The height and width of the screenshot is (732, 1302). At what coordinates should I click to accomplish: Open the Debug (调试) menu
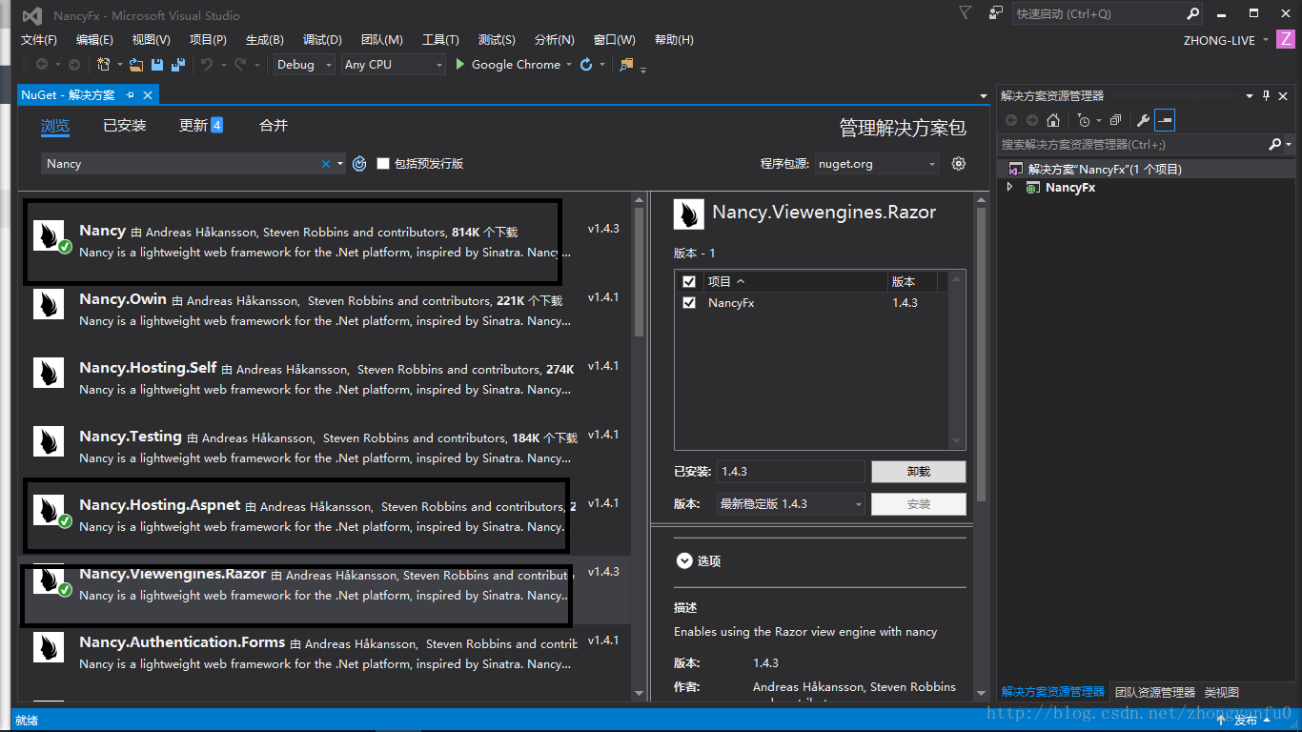point(322,40)
